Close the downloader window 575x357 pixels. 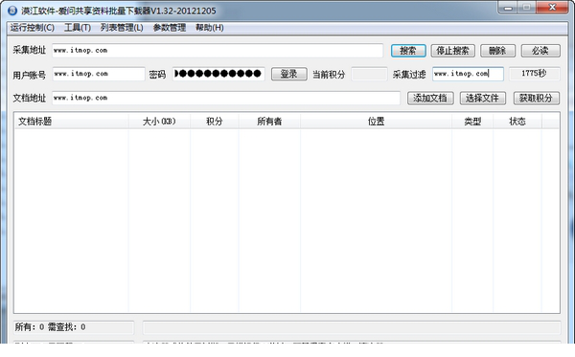pyautogui.click(x=553, y=8)
